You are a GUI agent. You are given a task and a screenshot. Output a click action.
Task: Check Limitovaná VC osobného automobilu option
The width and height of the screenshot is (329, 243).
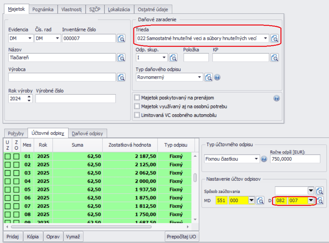[137, 115]
